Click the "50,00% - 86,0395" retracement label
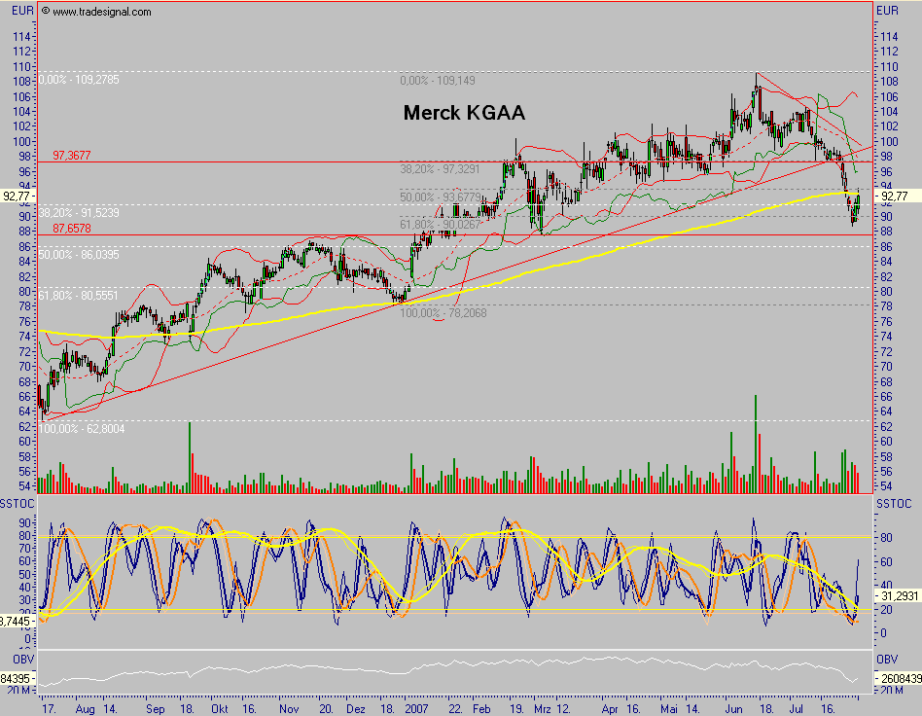922x716 pixels. pyautogui.click(x=79, y=255)
